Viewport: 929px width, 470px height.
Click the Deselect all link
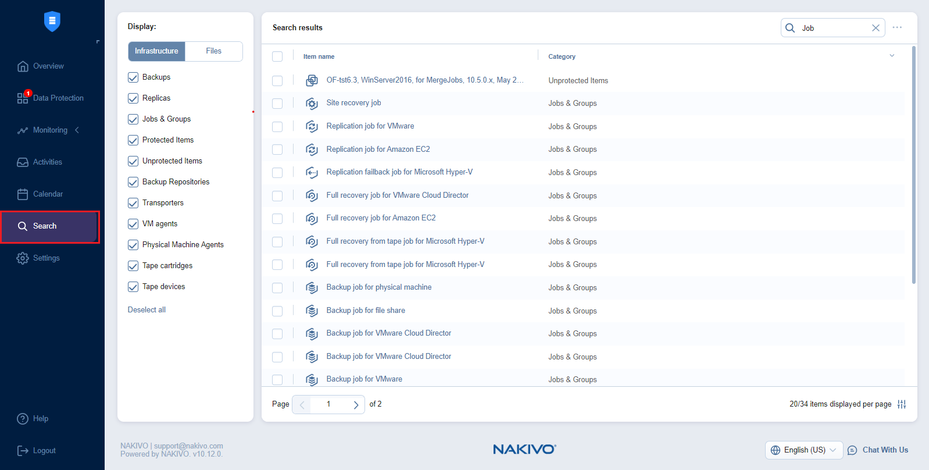point(147,310)
